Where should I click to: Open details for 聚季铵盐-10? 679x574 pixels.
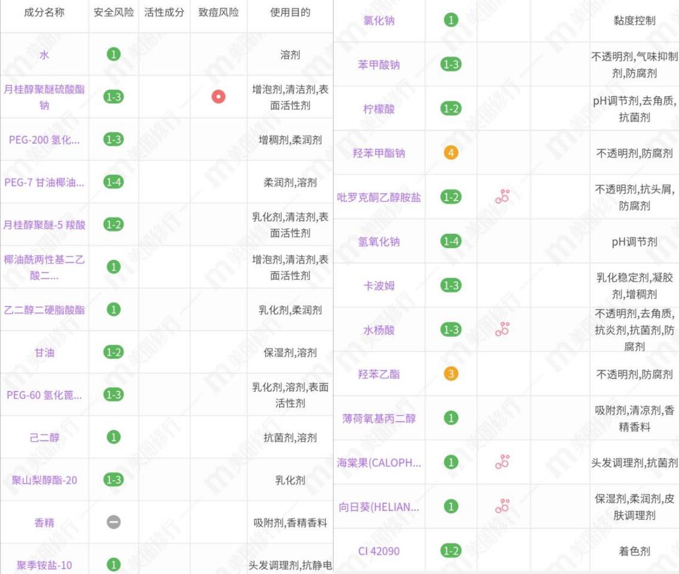click(x=45, y=564)
